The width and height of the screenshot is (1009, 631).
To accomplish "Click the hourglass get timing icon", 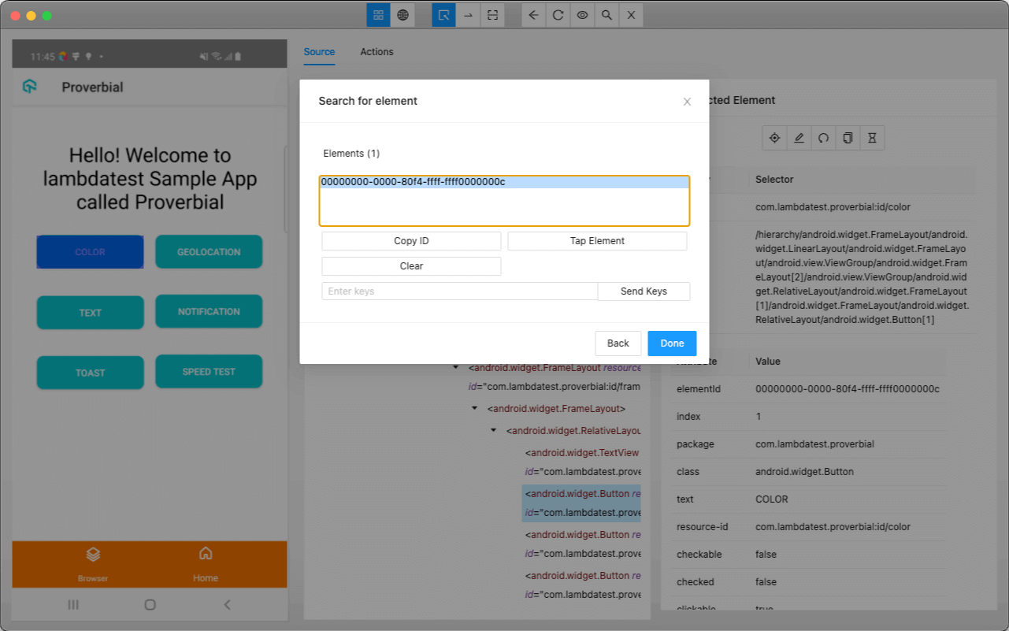I will 872,138.
